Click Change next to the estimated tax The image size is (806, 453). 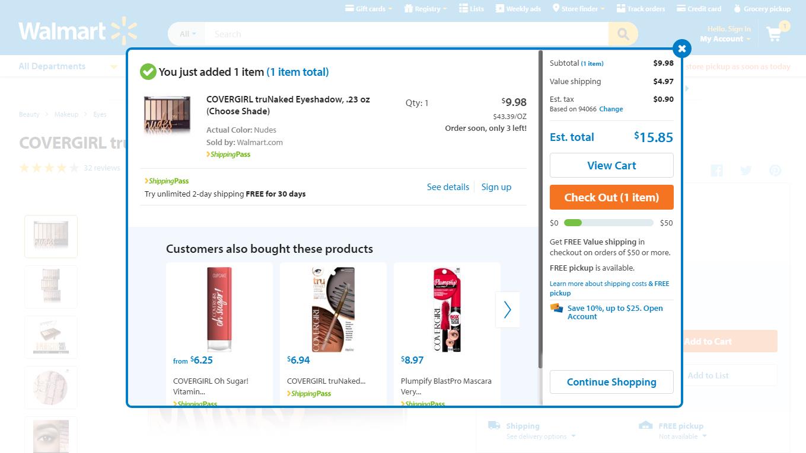[x=611, y=109]
